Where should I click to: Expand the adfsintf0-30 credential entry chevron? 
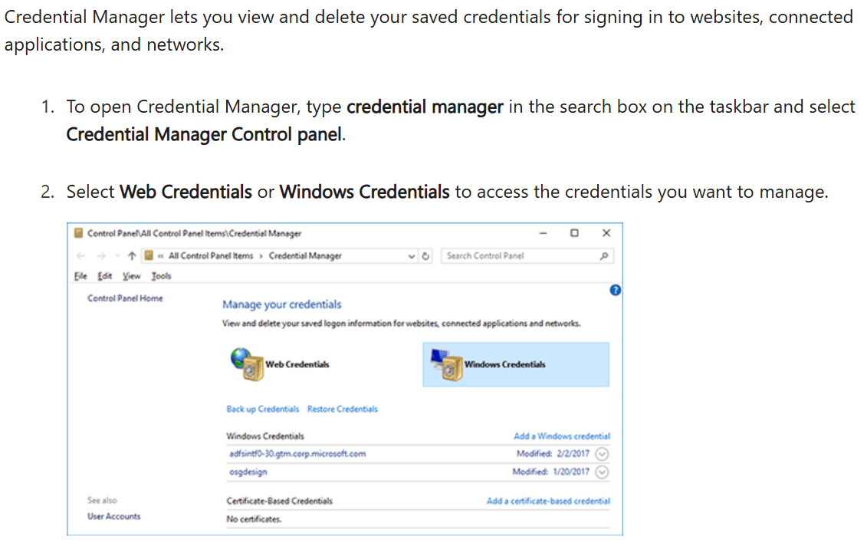coord(603,454)
